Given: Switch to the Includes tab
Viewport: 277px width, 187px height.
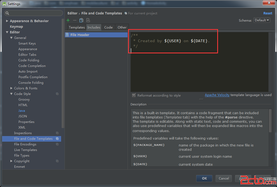Looking at the screenshot, I should [x=94, y=27].
